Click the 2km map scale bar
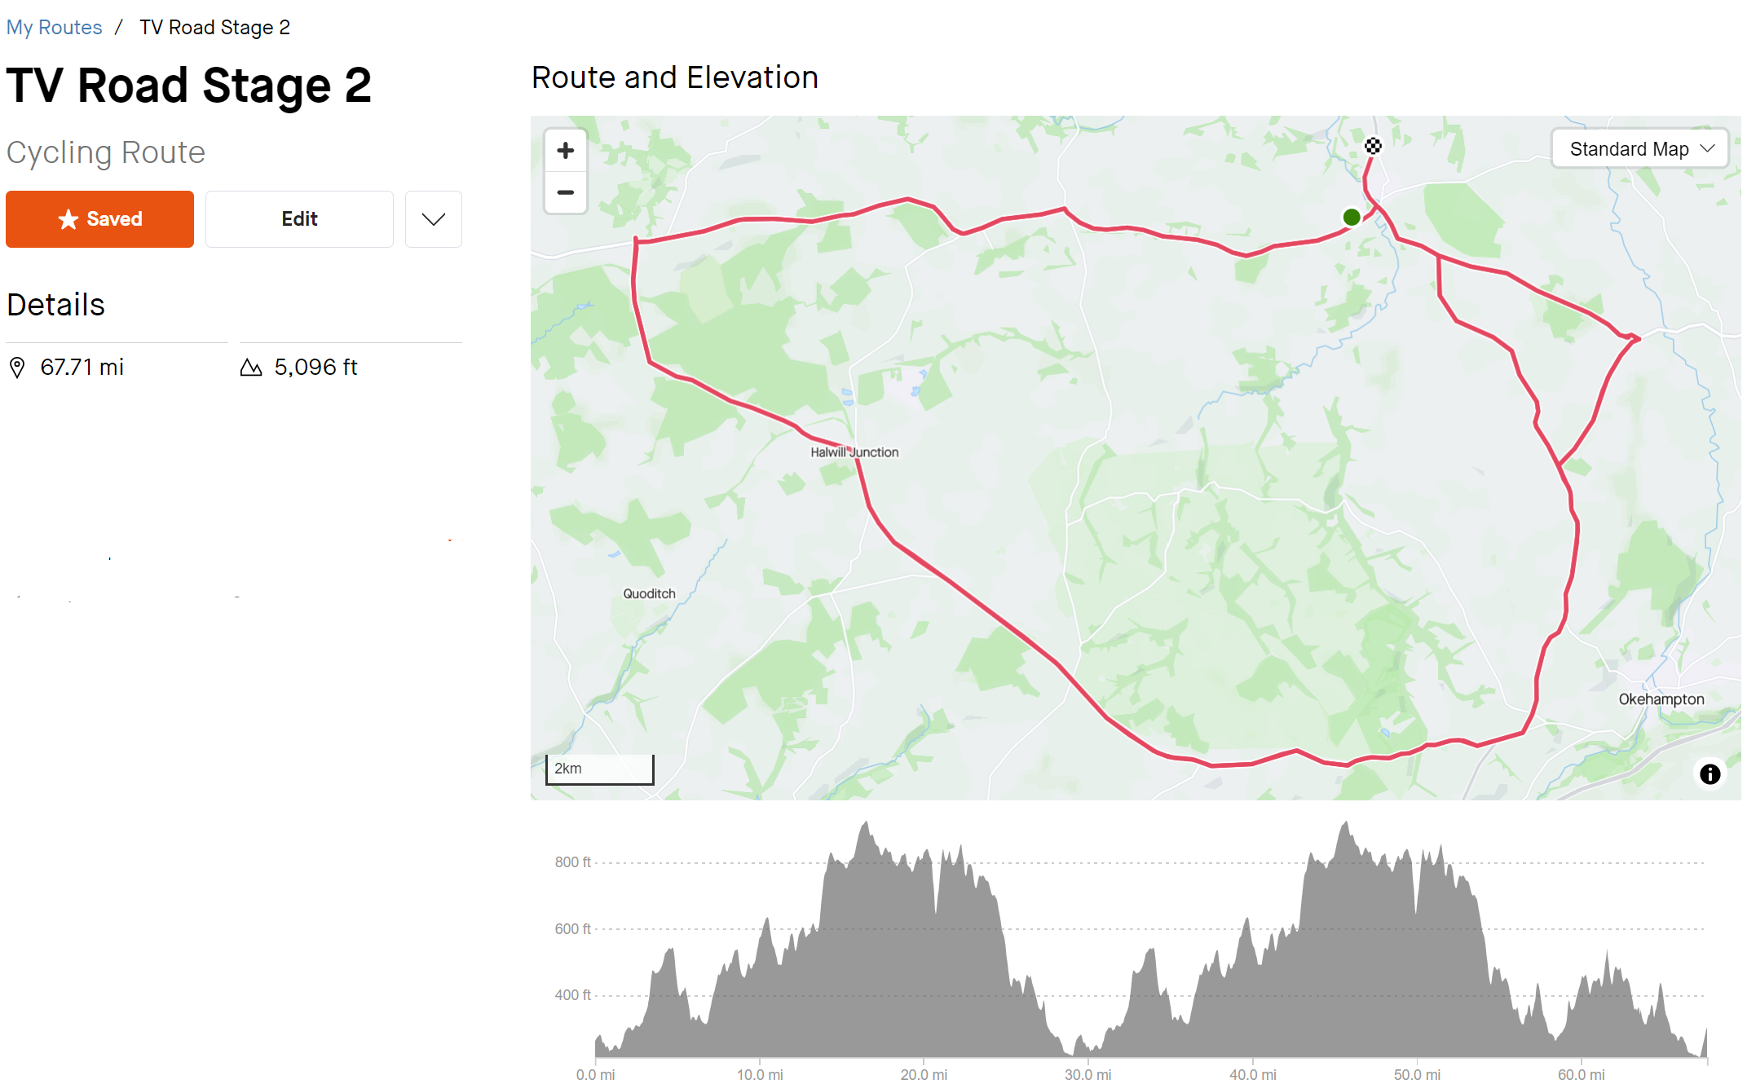1747x1084 pixels. tap(600, 769)
